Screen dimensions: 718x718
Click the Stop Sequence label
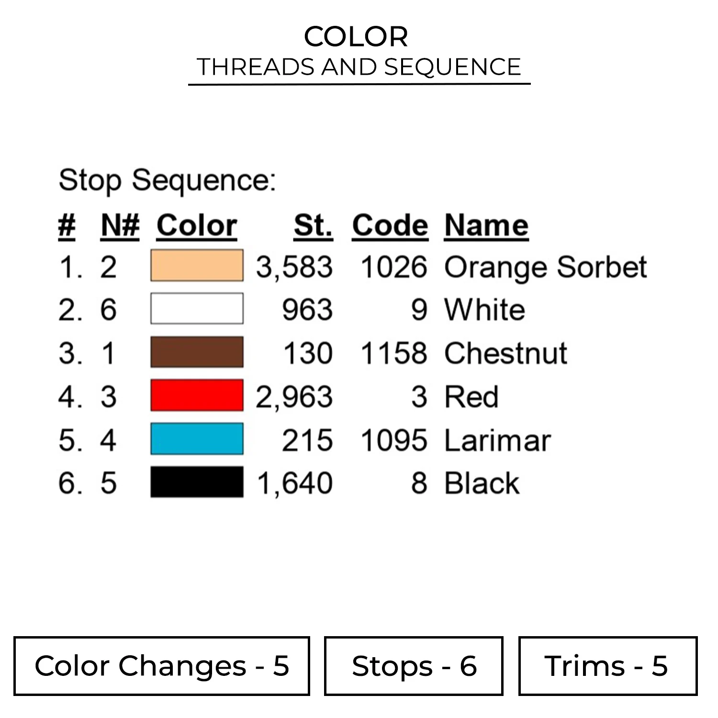point(167,181)
